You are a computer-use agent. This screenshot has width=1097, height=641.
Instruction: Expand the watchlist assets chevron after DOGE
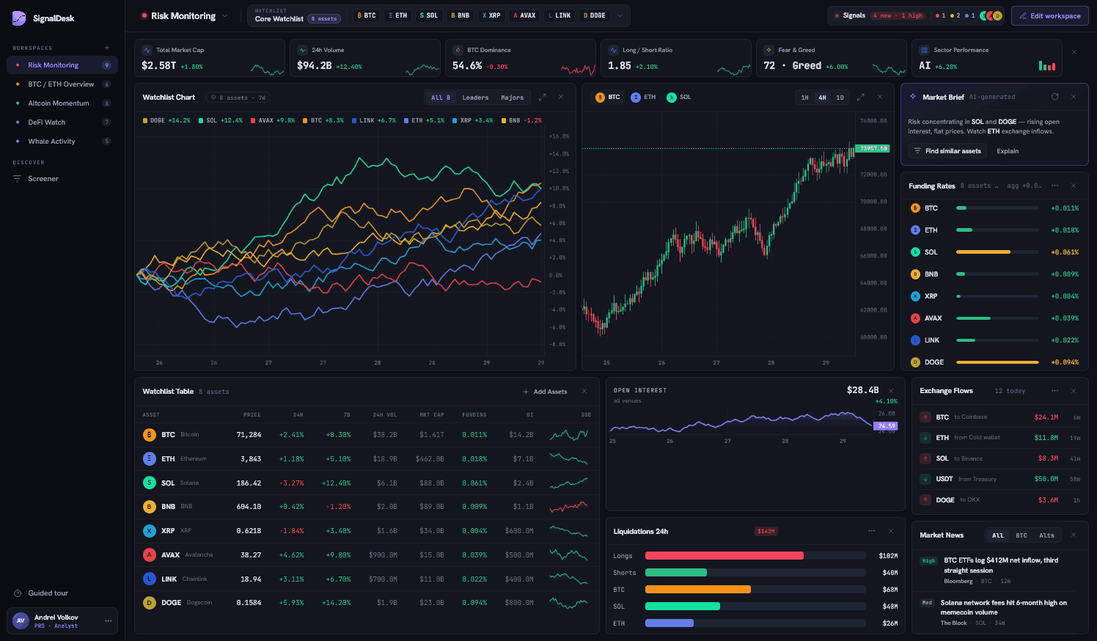[x=620, y=15]
